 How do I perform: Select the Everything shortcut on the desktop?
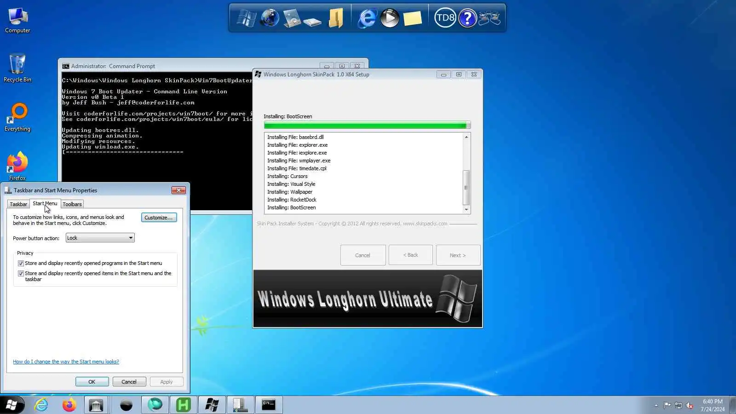coord(17,118)
